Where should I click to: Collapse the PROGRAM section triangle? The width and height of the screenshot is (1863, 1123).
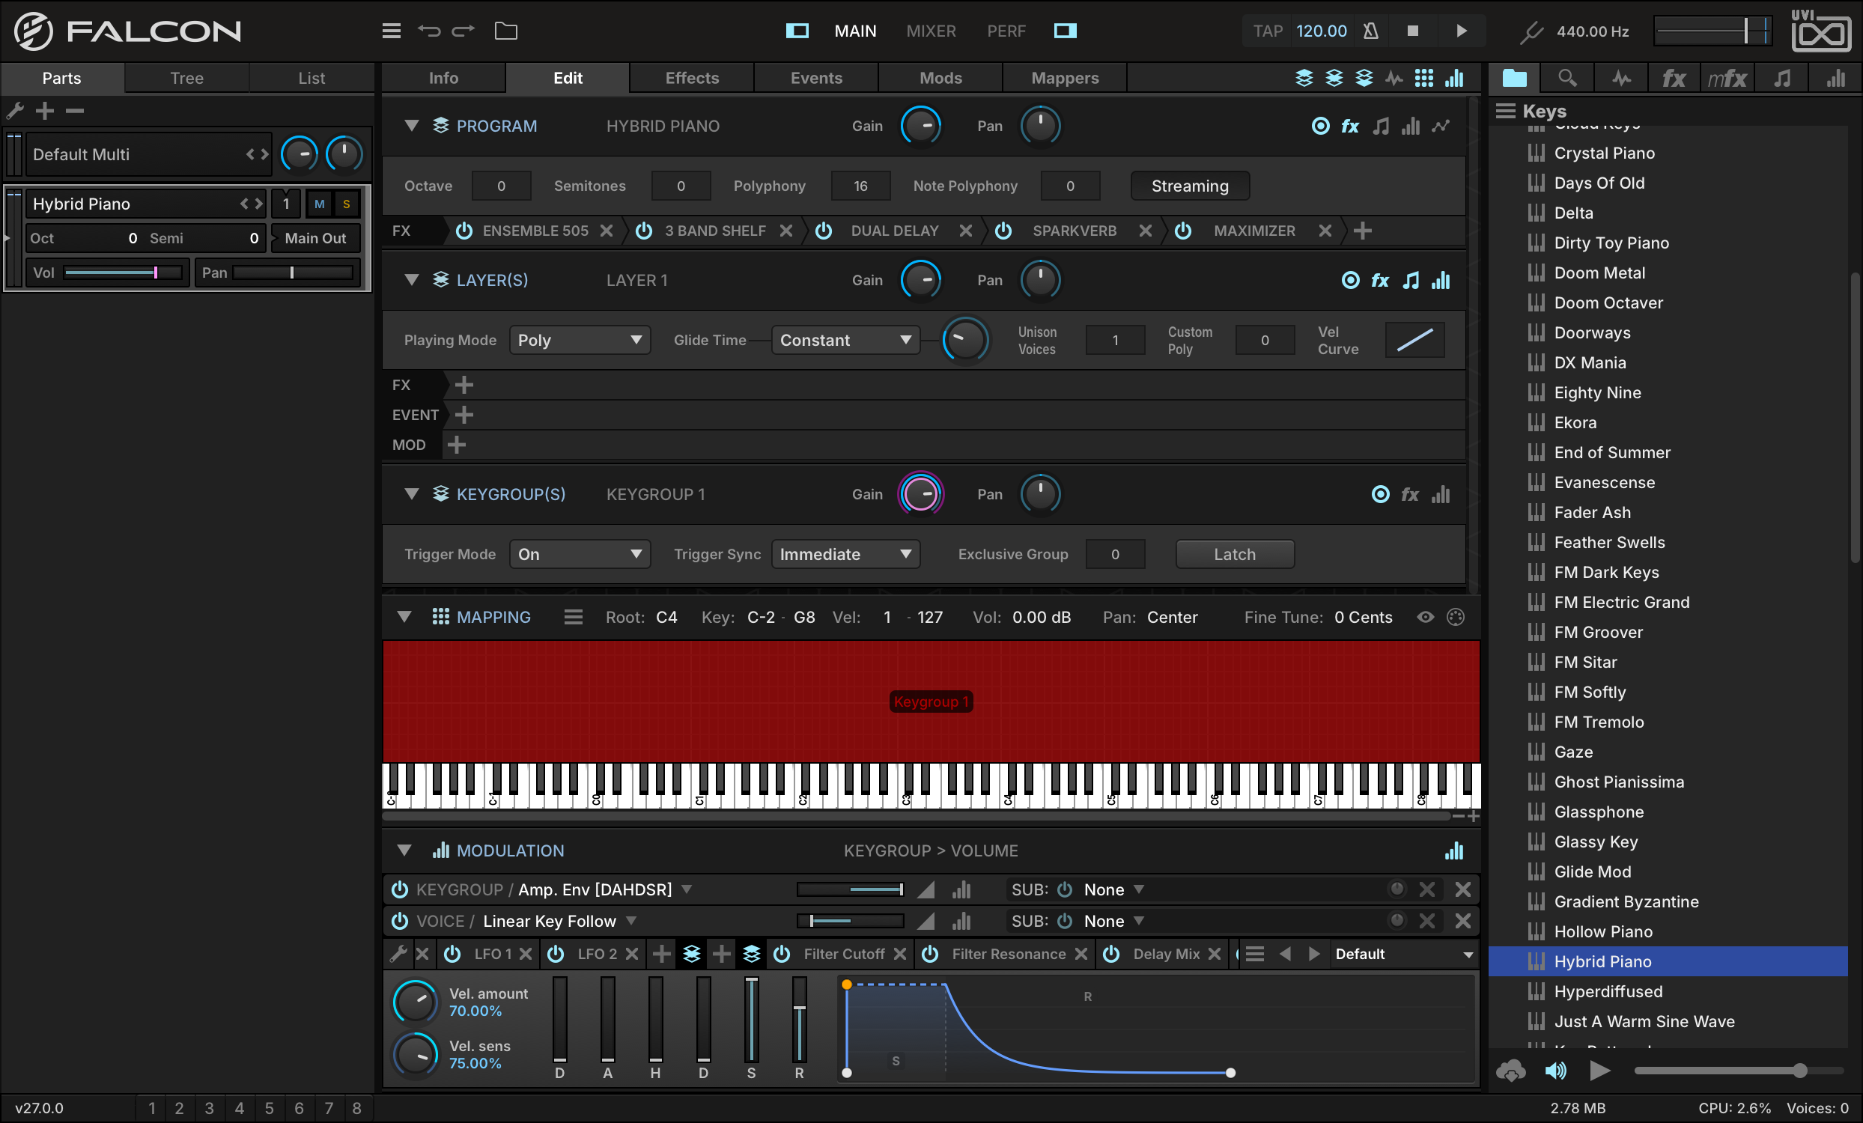(x=411, y=127)
